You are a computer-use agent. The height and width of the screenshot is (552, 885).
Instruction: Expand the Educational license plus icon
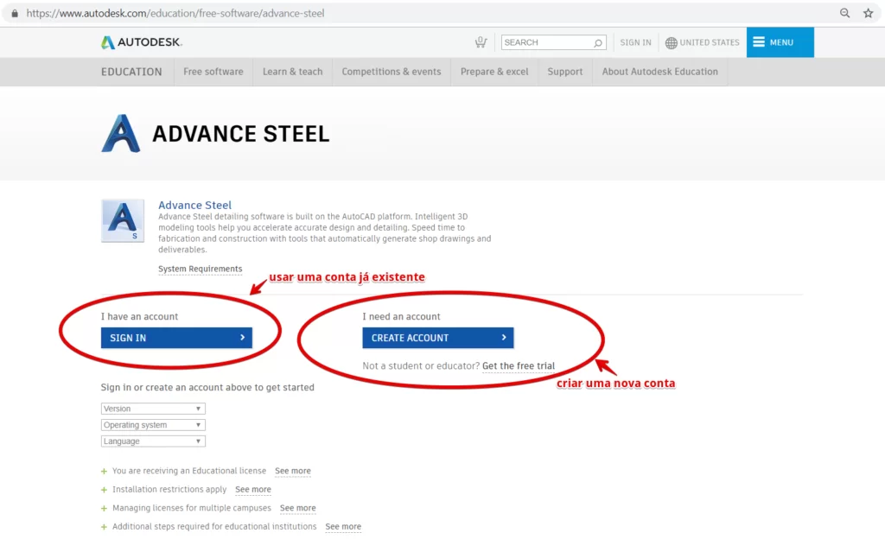pyautogui.click(x=104, y=472)
